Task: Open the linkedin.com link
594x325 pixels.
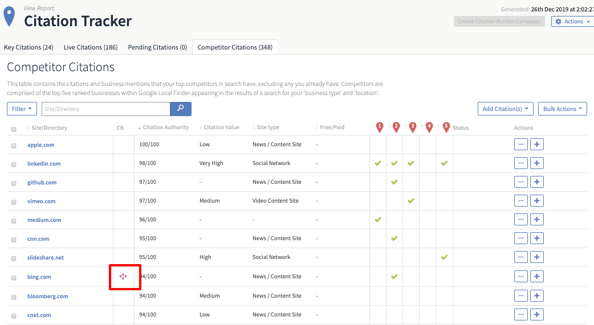Action: pos(44,164)
